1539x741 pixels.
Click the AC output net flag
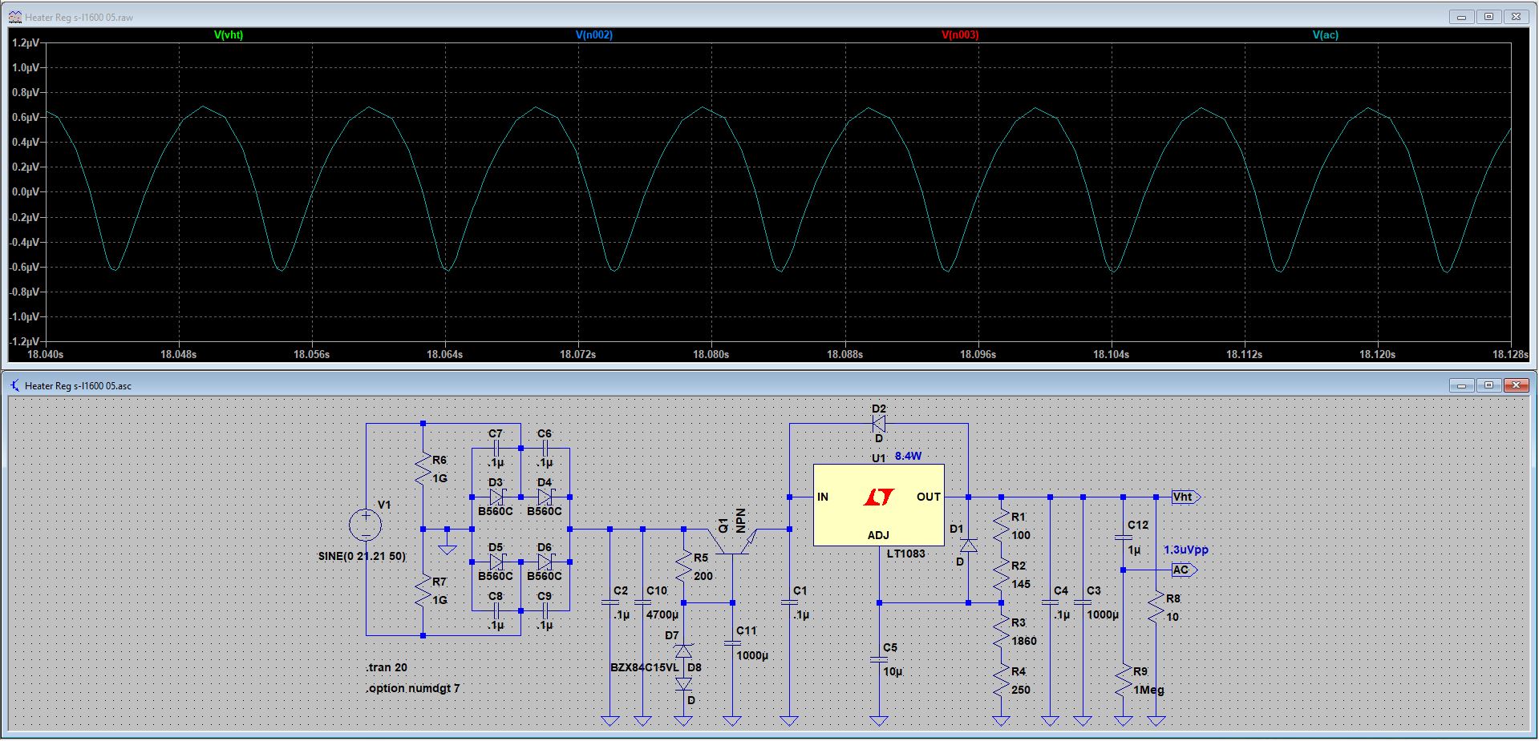pos(1185,570)
